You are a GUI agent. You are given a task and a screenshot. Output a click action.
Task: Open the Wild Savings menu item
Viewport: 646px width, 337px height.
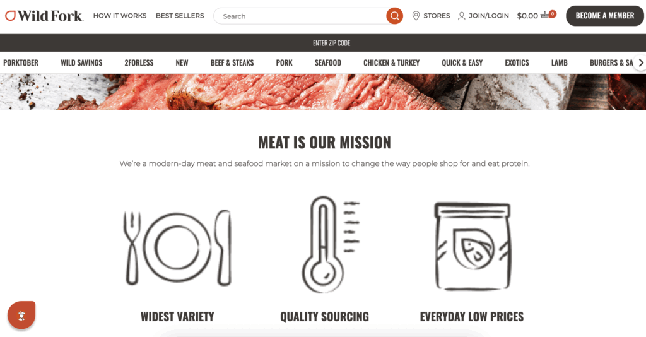click(x=81, y=62)
